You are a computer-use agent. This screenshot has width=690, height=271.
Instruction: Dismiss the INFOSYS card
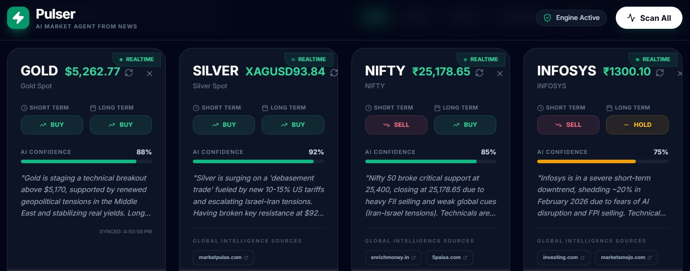tap(680, 73)
